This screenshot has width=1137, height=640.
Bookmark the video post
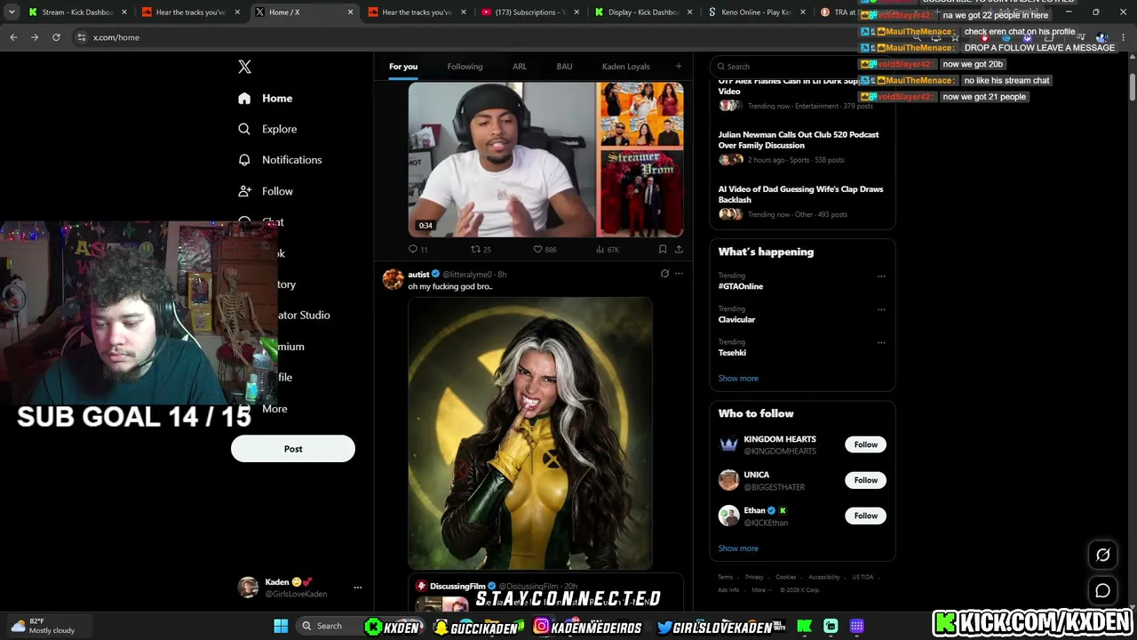pos(663,250)
